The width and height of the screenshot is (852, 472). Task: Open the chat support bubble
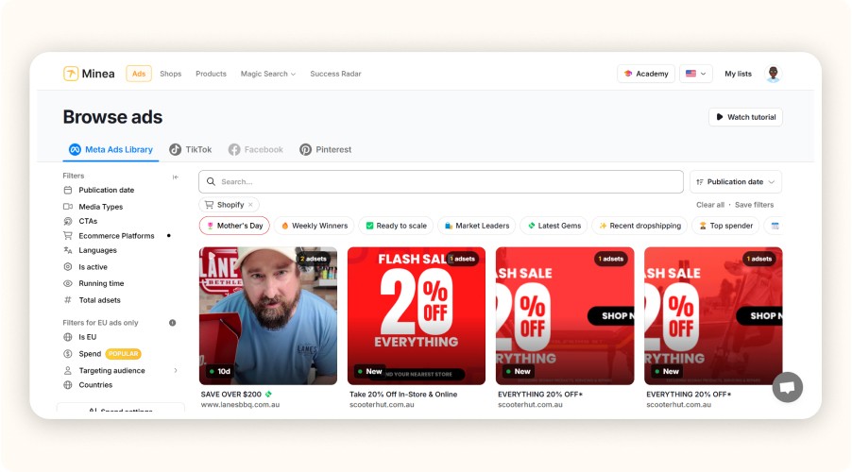pos(788,387)
